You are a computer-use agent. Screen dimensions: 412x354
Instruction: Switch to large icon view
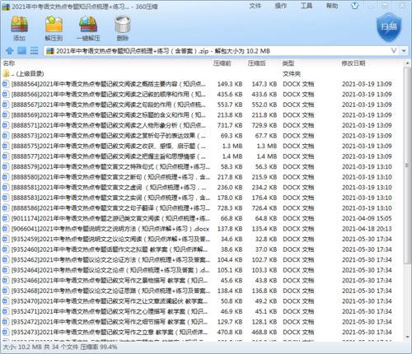pos(22,51)
